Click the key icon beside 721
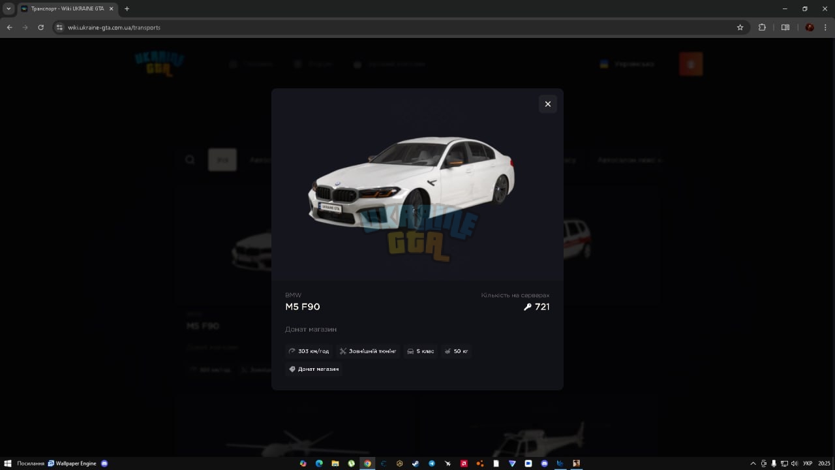The image size is (835, 470). coord(528,307)
